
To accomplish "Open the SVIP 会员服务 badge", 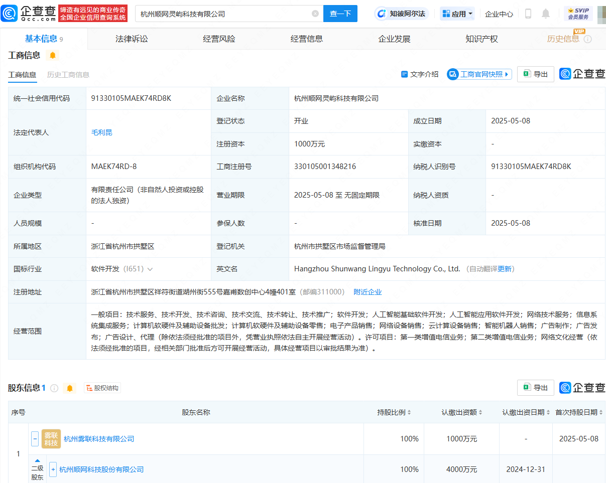I will coord(578,14).
